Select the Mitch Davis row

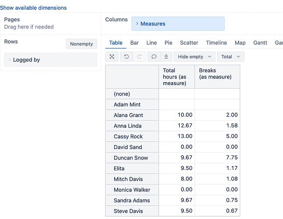point(132,179)
